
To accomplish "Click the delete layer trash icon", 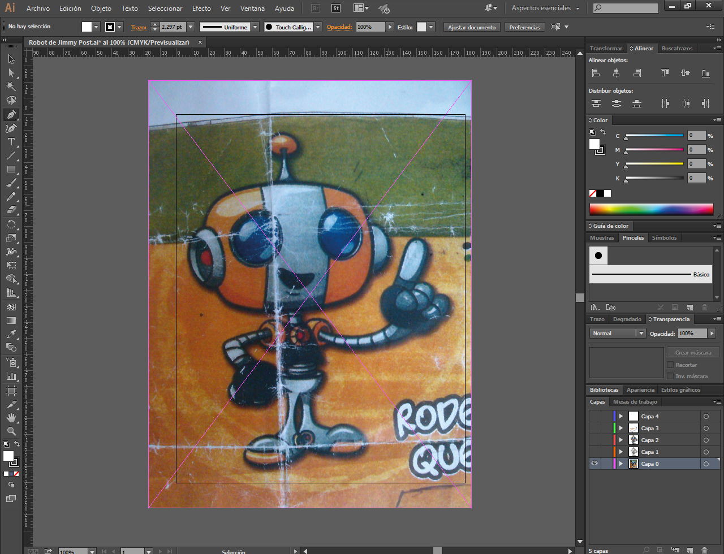I will (x=704, y=550).
